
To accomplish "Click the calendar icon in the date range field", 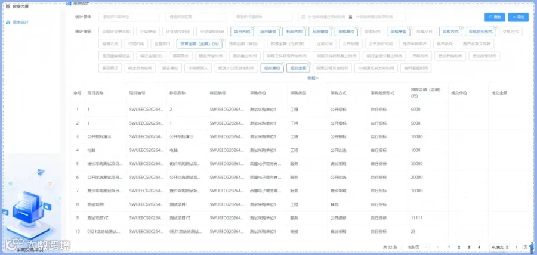I will (x=304, y=17).
